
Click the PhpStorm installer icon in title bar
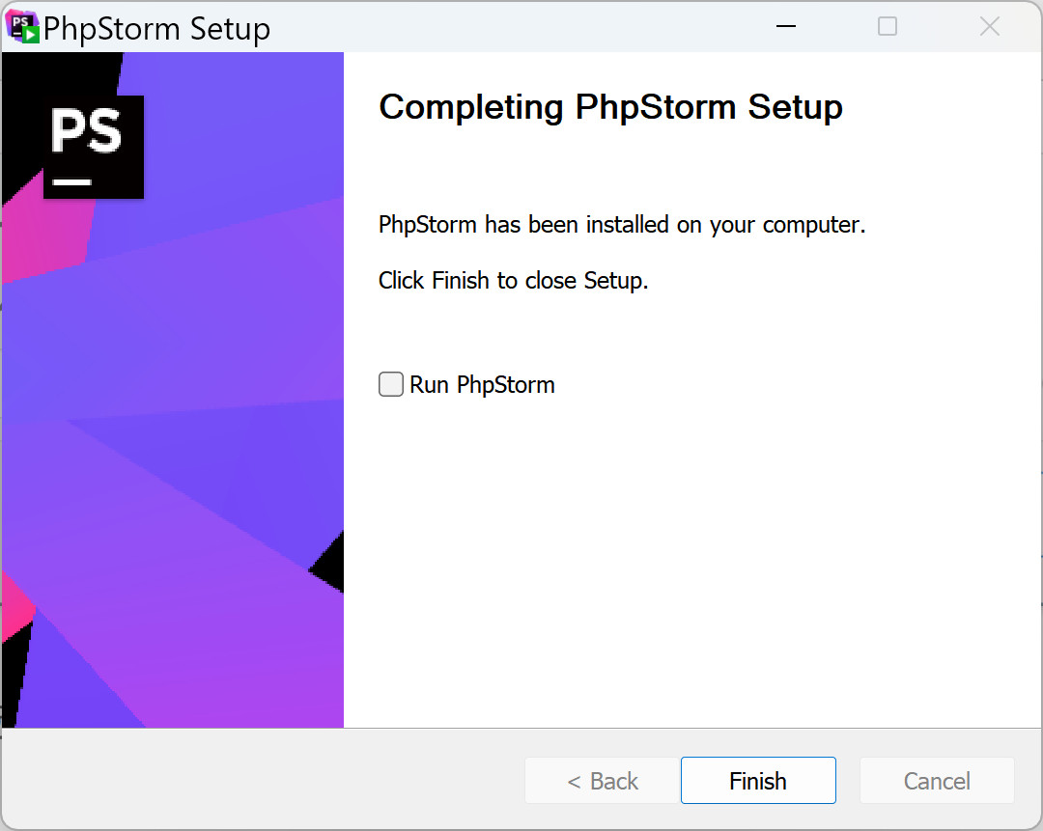pos(23,27)
